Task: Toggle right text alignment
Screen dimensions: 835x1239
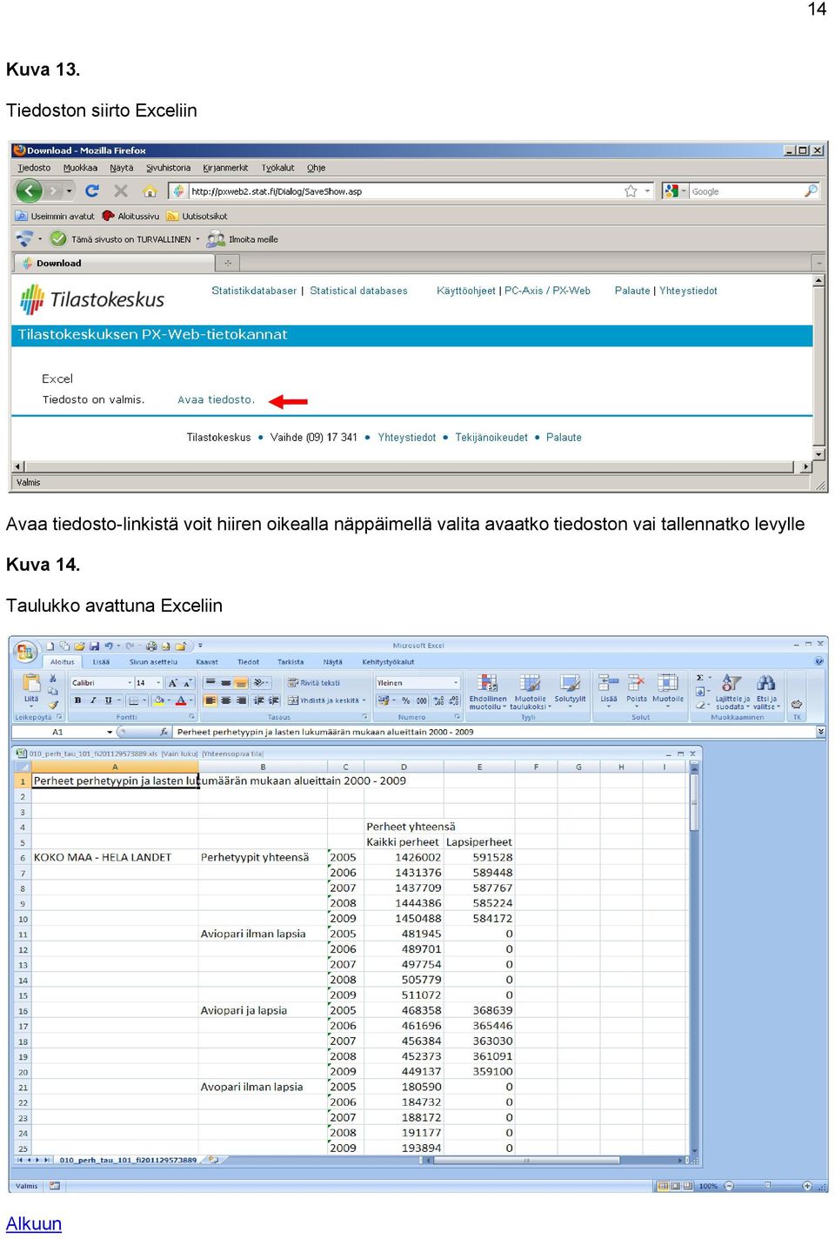Action: tap(241, 700)
